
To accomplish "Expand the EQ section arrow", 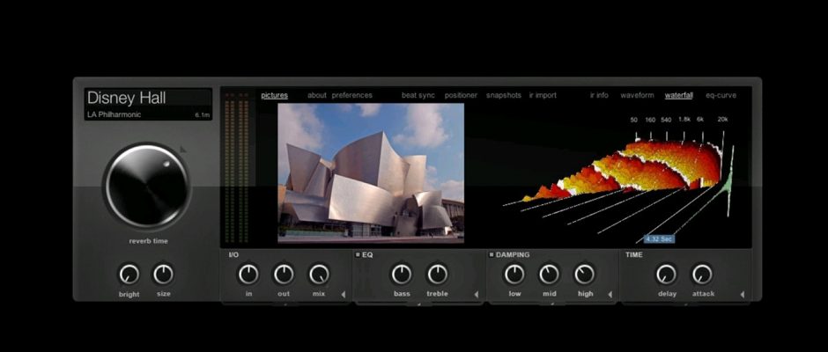I will (x=476, y=295).
